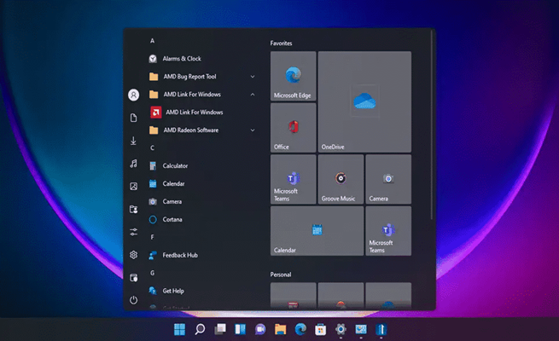The width and height of the screenshot is (559, 341).
Task: Click the Power icon in sidebar
Action: point(133,300)
